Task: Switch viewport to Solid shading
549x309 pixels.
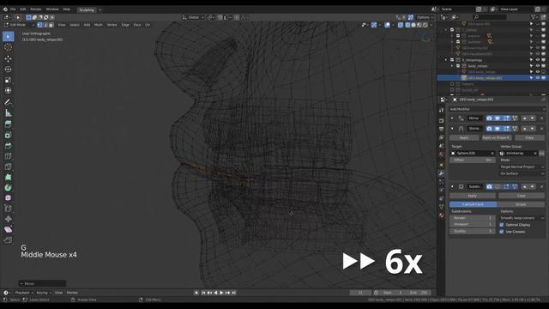Action: click(x=413, y=25)
